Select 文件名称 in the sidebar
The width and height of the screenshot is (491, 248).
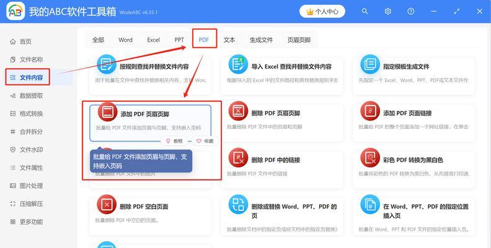coord(26,60)
